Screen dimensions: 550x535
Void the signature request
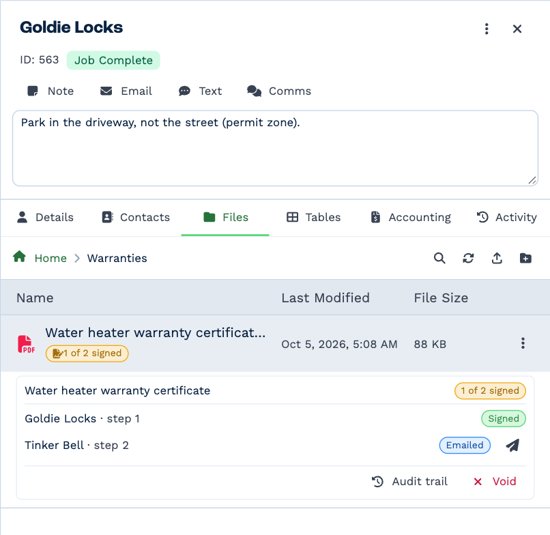(495, 481)
